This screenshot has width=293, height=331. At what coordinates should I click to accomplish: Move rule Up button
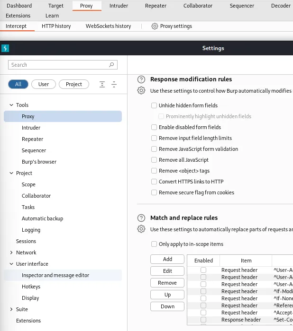[167, 295]
